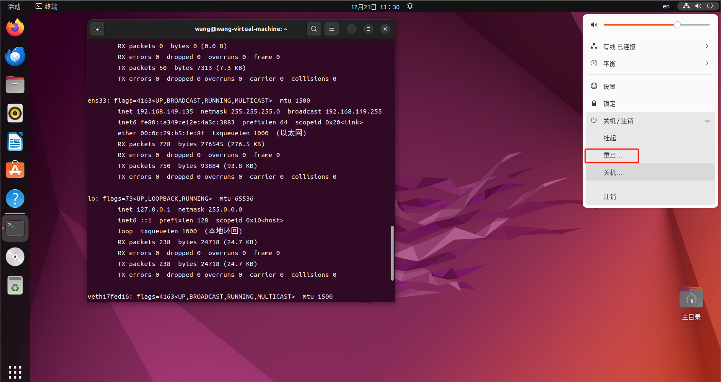This screenshot has width=721, height=382.
Task: Click the notification bell in top bar
Action: 410,6
